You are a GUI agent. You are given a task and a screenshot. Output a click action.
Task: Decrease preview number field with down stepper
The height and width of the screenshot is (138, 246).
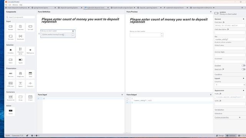(x=161, y=36)
